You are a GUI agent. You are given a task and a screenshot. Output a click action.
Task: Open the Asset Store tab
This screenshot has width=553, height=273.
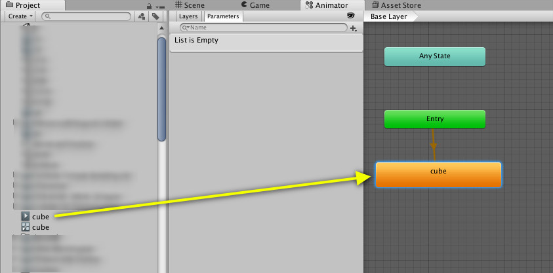[x=396, y=5]
